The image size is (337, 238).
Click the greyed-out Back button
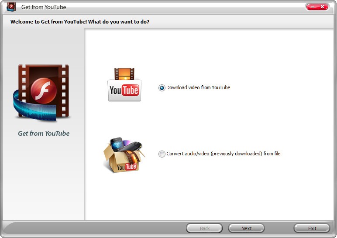point(204,228)
